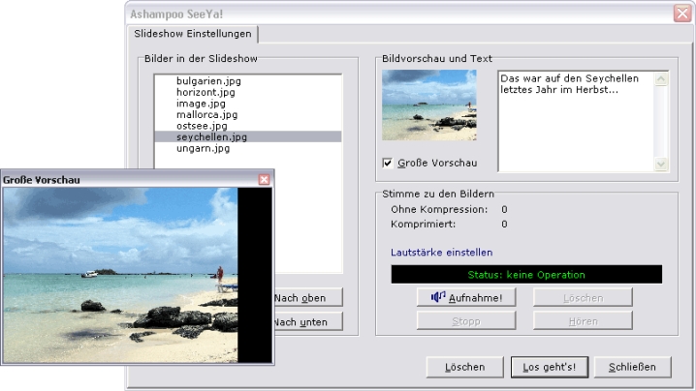Close the Ashampoo SeeYa! dialog window

click(x=681, y=14)
